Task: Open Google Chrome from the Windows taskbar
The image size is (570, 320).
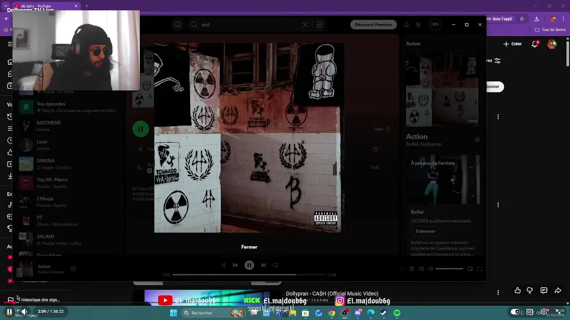Action: click(x=332, y=313)
